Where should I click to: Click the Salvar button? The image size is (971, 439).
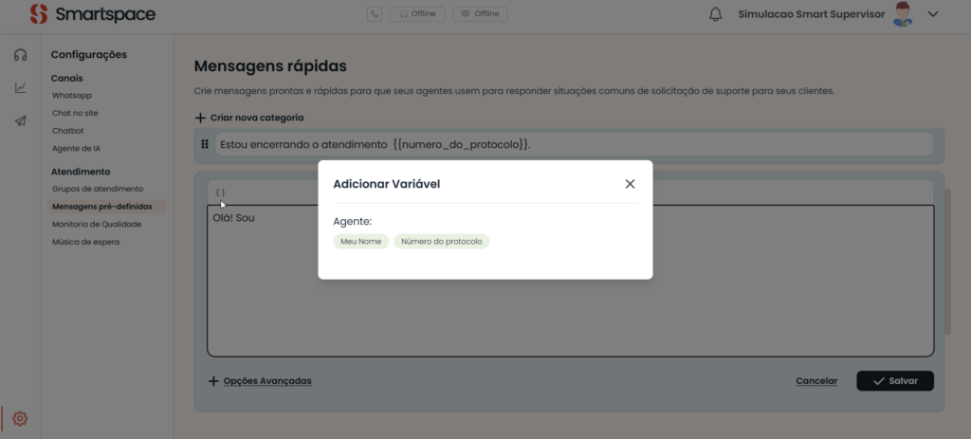coord(894,380)
